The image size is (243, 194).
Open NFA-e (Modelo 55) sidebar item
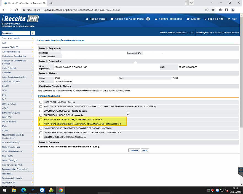click(x=17, y=142)
